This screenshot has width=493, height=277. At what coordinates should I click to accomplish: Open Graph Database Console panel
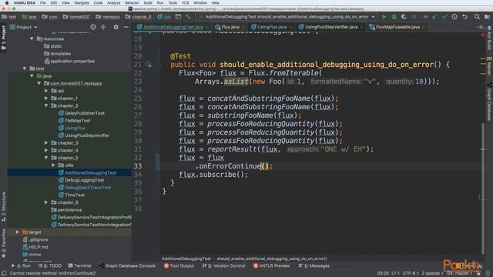click(x=128, y=265)
